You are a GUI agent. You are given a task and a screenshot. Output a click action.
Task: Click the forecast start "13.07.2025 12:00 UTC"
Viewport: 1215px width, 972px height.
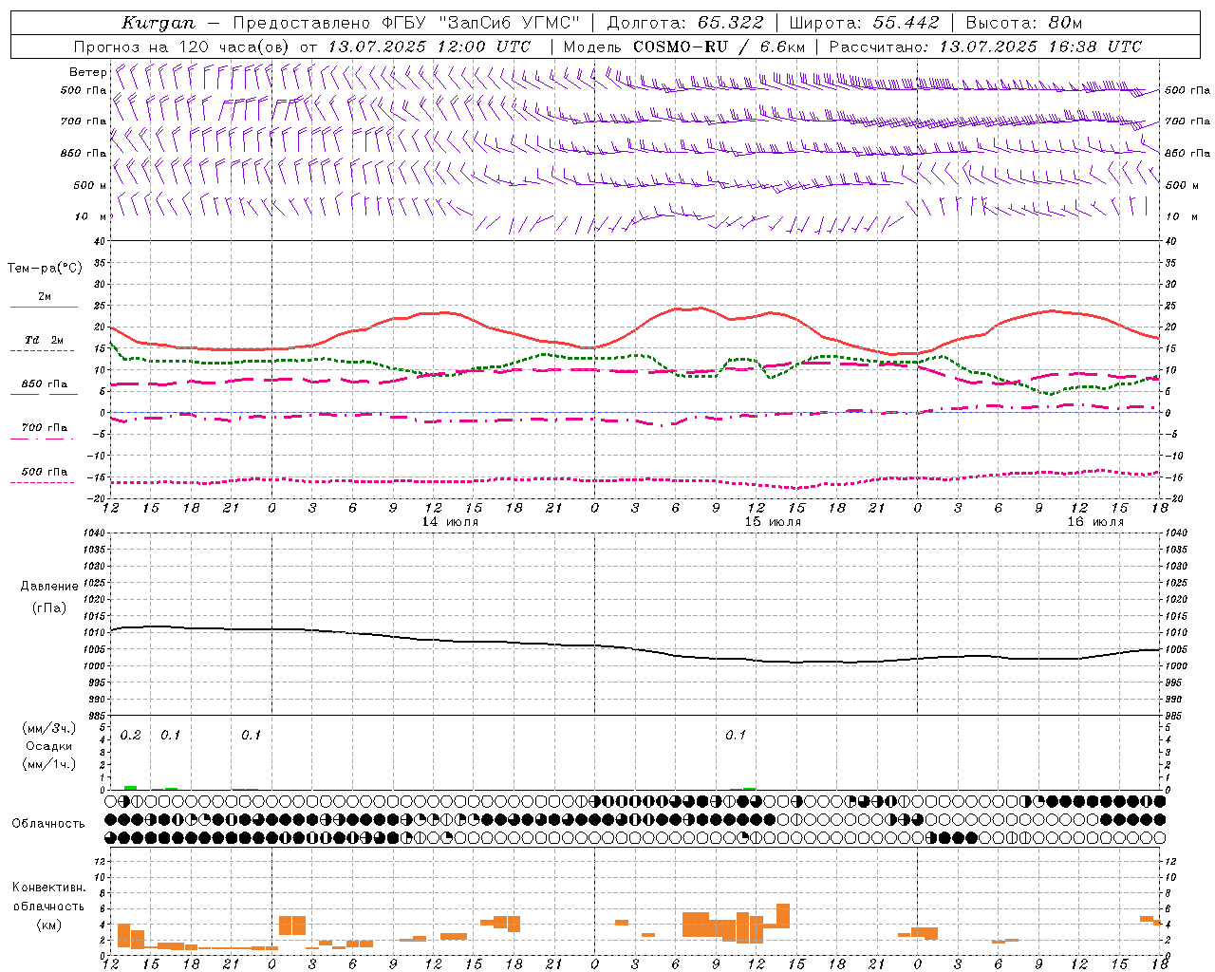(429, 47)
